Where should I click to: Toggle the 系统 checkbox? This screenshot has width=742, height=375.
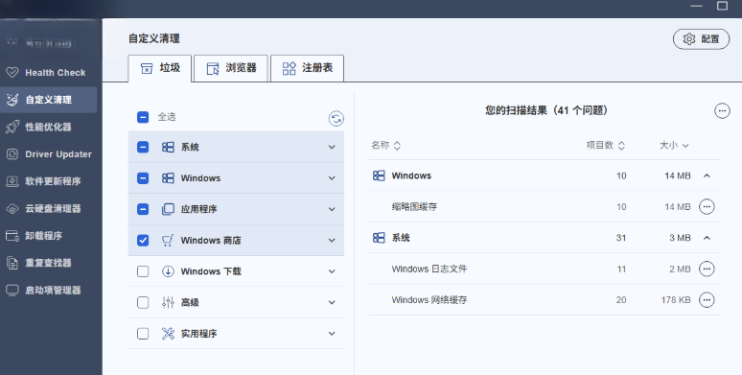click(x=143, y=147)
